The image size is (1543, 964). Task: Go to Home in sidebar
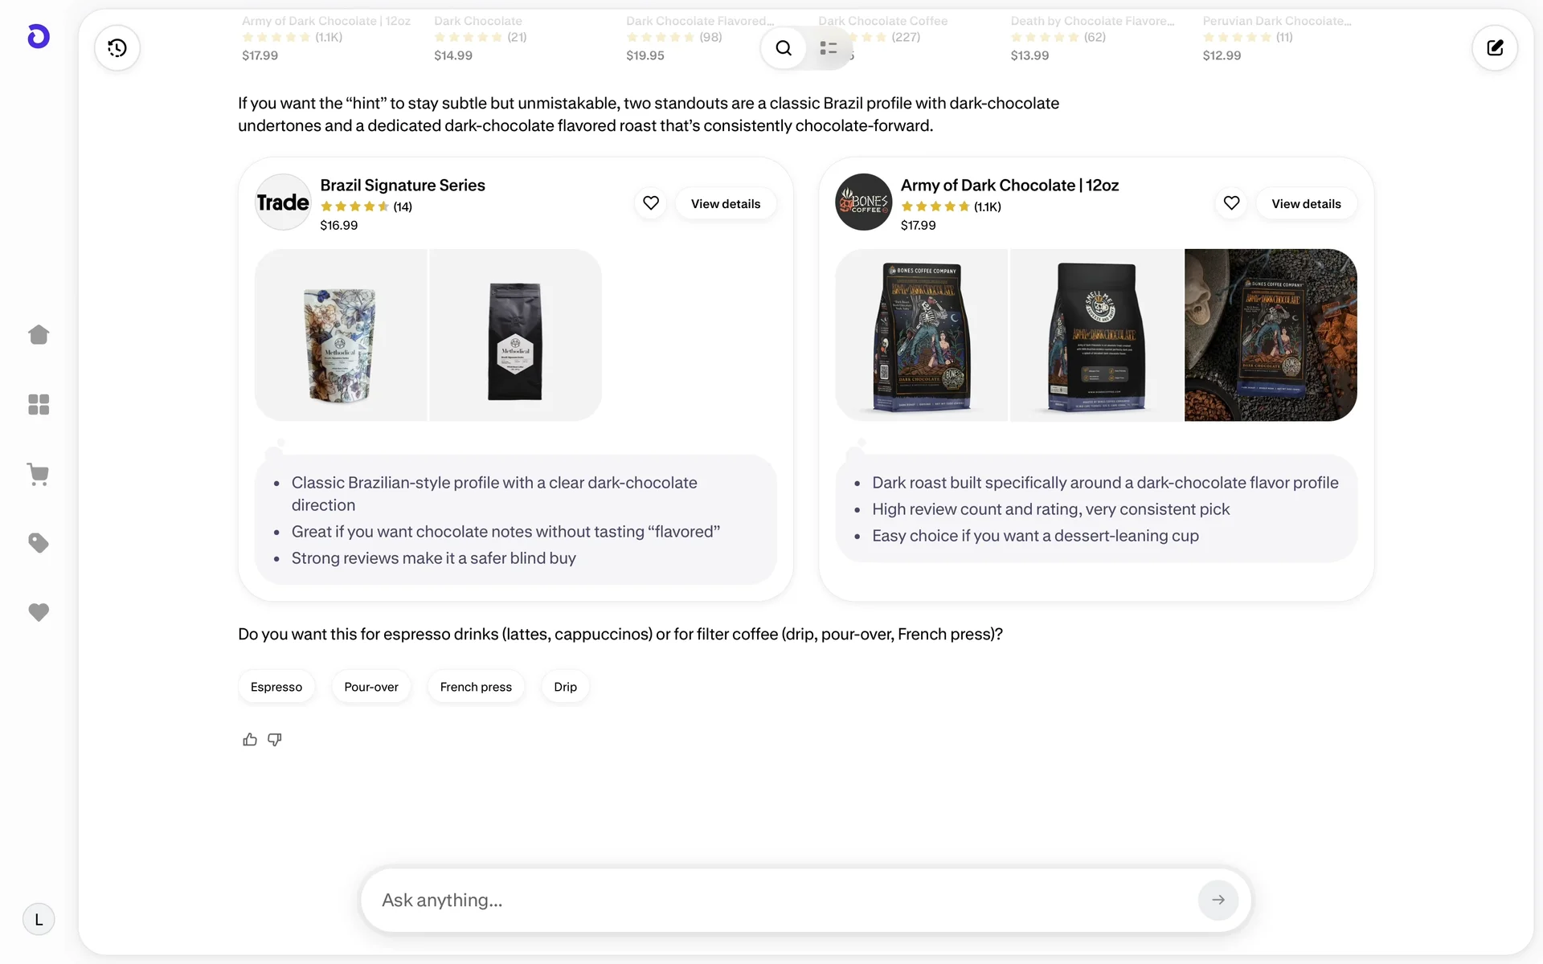39,335
